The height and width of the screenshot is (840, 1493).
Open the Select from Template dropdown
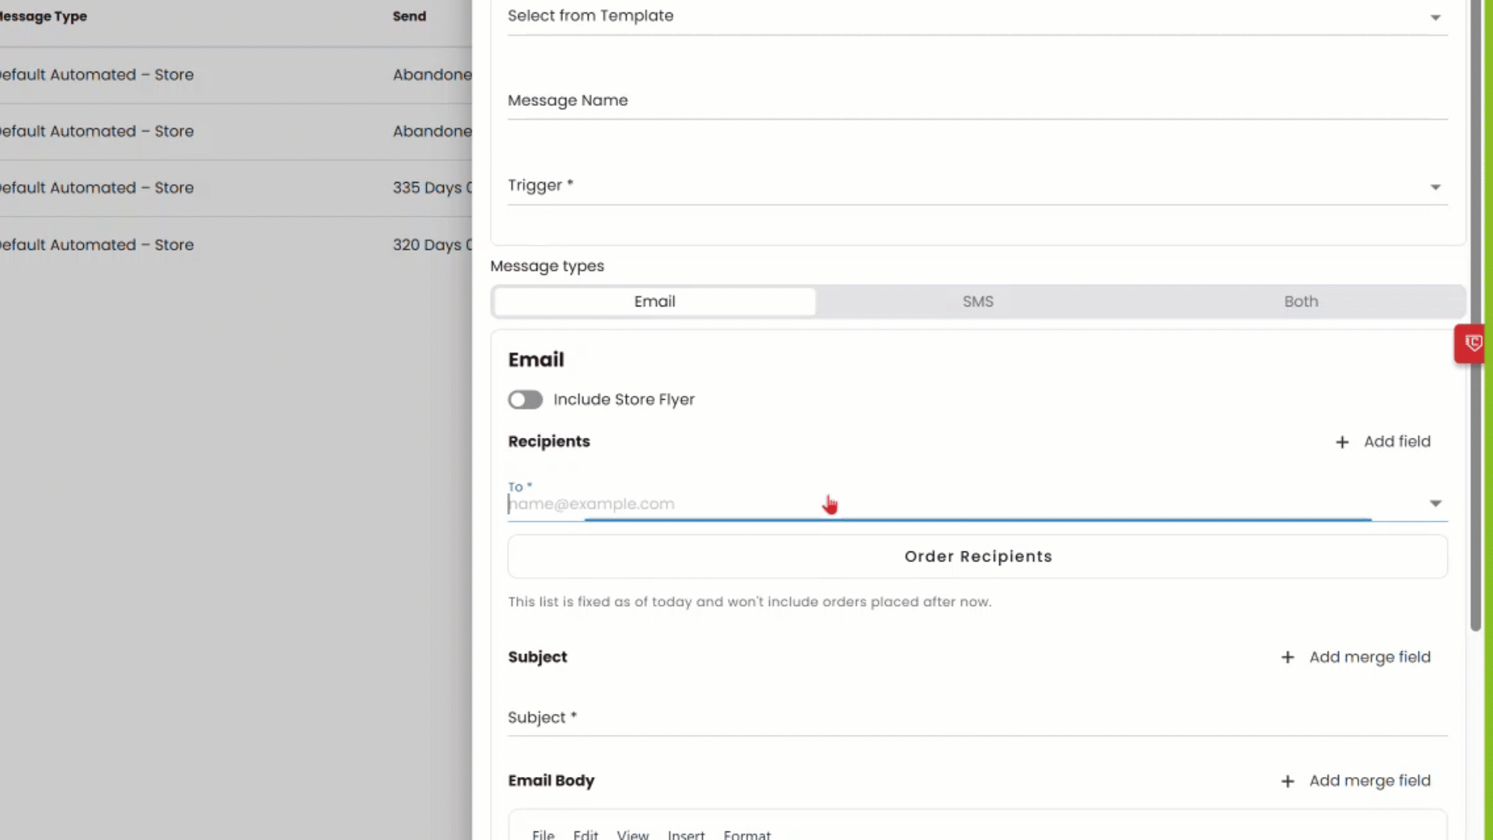pos(977,16)
